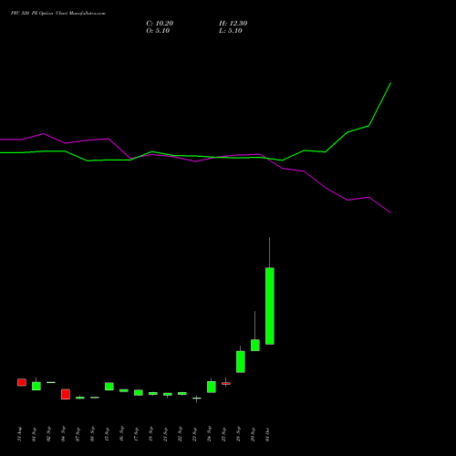
Task: Click the green candlestick for 24 Sep
Action: (x=212, y=387)
